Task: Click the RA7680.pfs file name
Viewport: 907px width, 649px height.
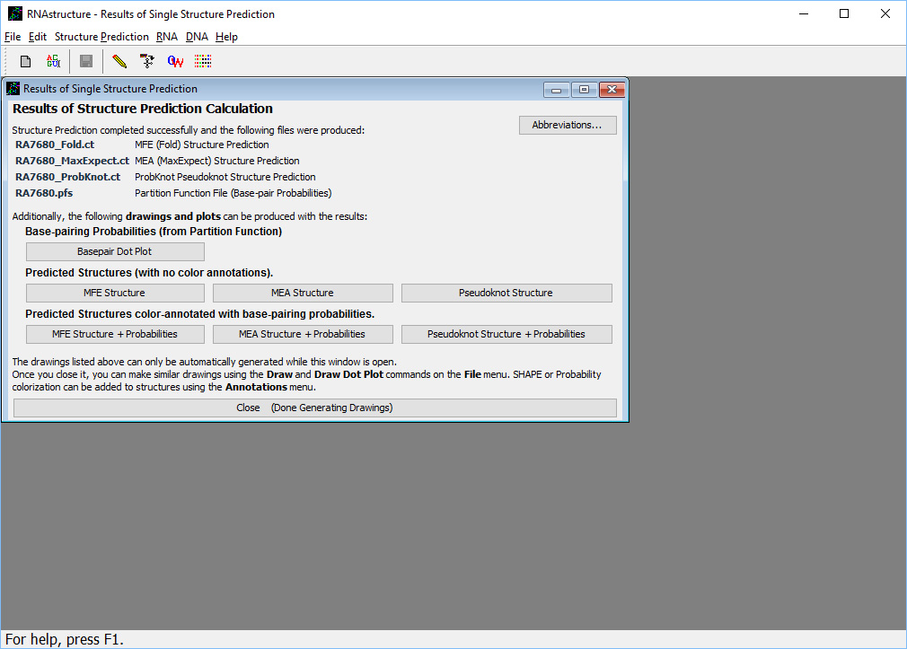Action: point(44,193)
